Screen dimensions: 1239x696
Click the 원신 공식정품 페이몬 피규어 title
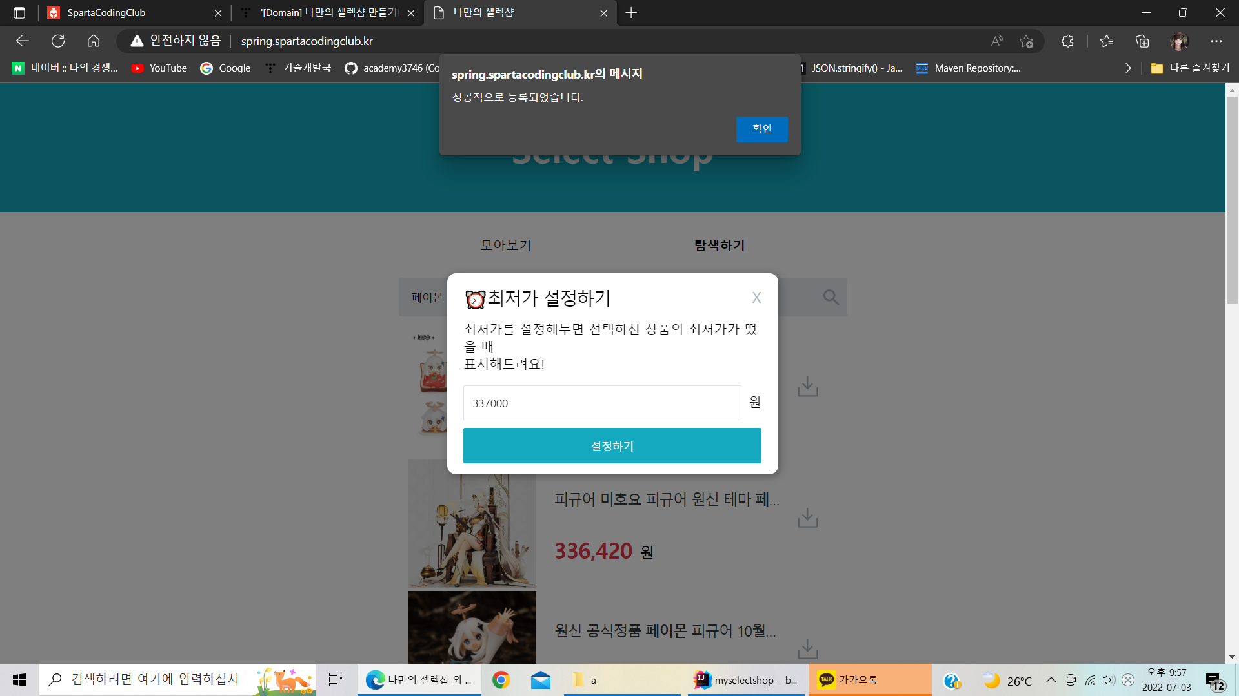click(x=665, y=630)
